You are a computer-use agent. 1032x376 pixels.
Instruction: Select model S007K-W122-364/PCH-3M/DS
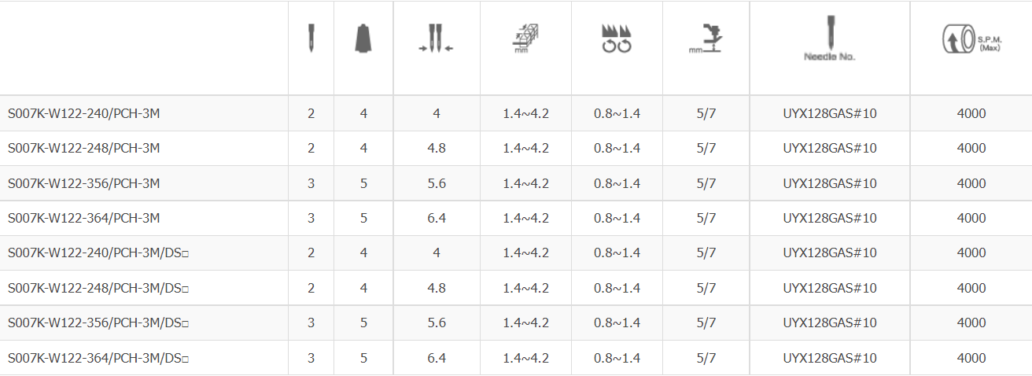(98, 358)
